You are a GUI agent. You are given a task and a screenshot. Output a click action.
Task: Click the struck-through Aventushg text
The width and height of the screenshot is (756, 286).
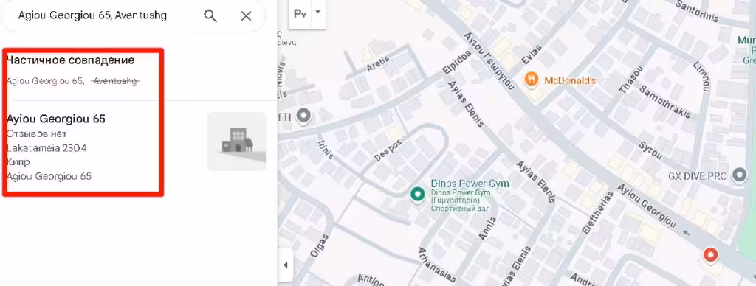click(x=115, y=81)
